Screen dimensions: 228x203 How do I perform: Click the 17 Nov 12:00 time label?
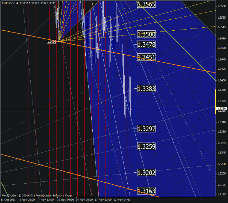click(103, 200)
